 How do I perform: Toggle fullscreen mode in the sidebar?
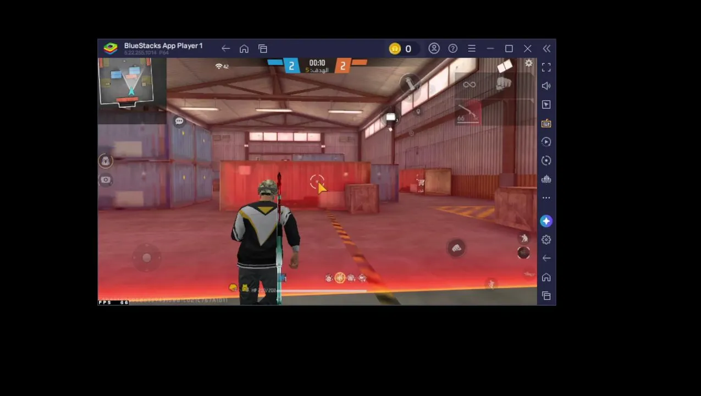[546, 67]
